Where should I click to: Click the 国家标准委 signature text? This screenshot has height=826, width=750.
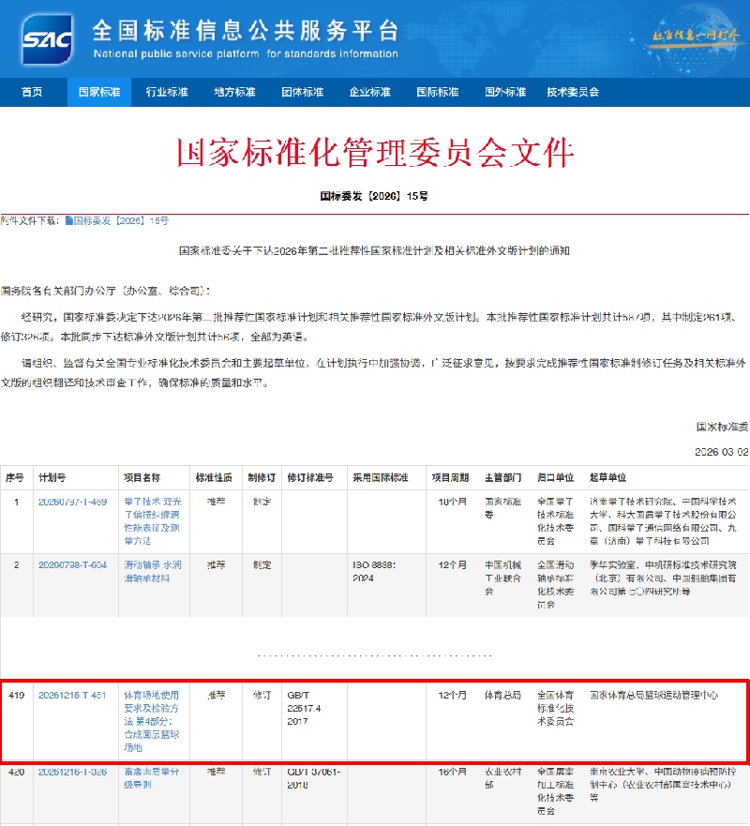pos(722,427)
